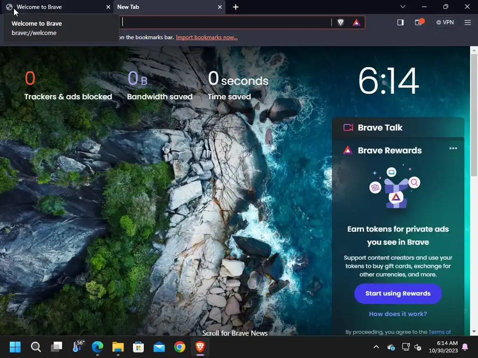This screenshot has height=358, width=478.
Task: Expand hidden system tray icons chevron
Action: 376,347
